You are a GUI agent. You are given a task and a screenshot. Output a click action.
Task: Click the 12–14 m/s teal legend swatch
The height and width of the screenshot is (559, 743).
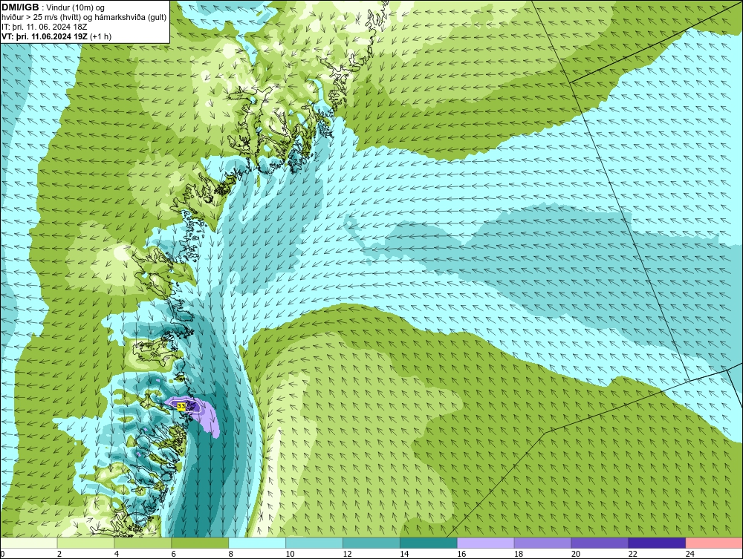[371, 543]
